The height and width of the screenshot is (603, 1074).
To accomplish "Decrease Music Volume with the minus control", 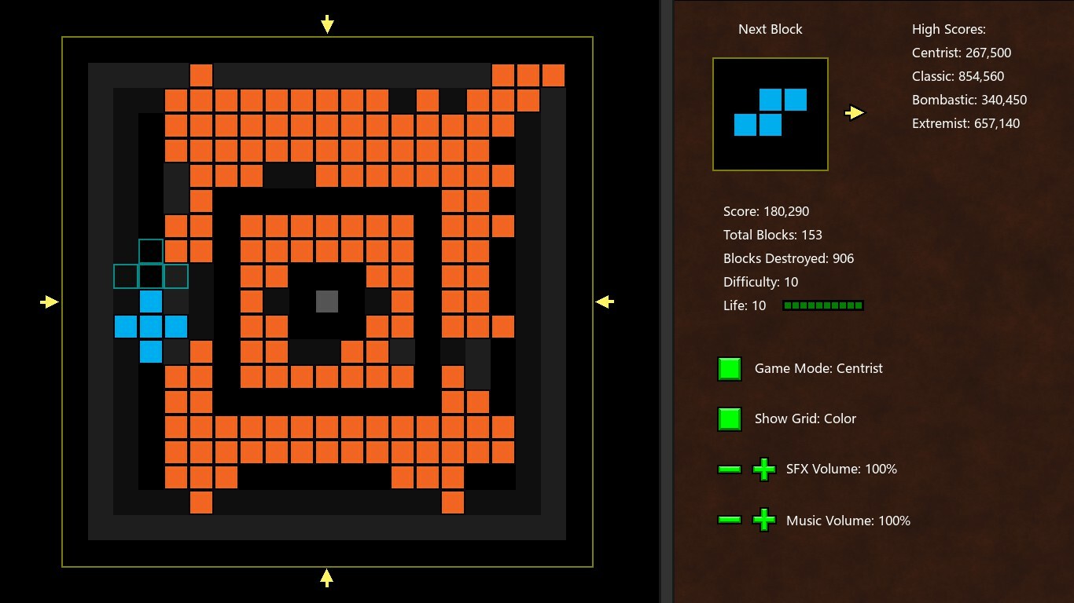I will (729, 520).
